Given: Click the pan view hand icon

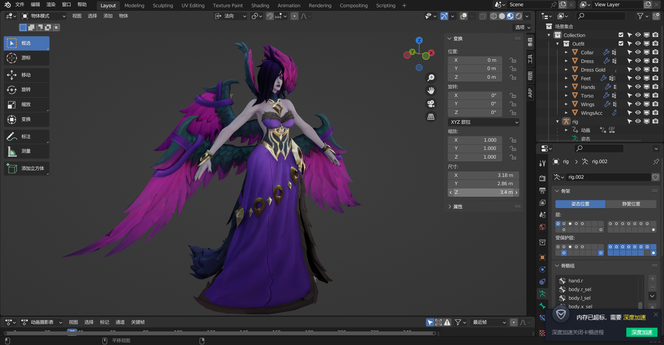Looking at the screenshot, I should coord(431,91).
